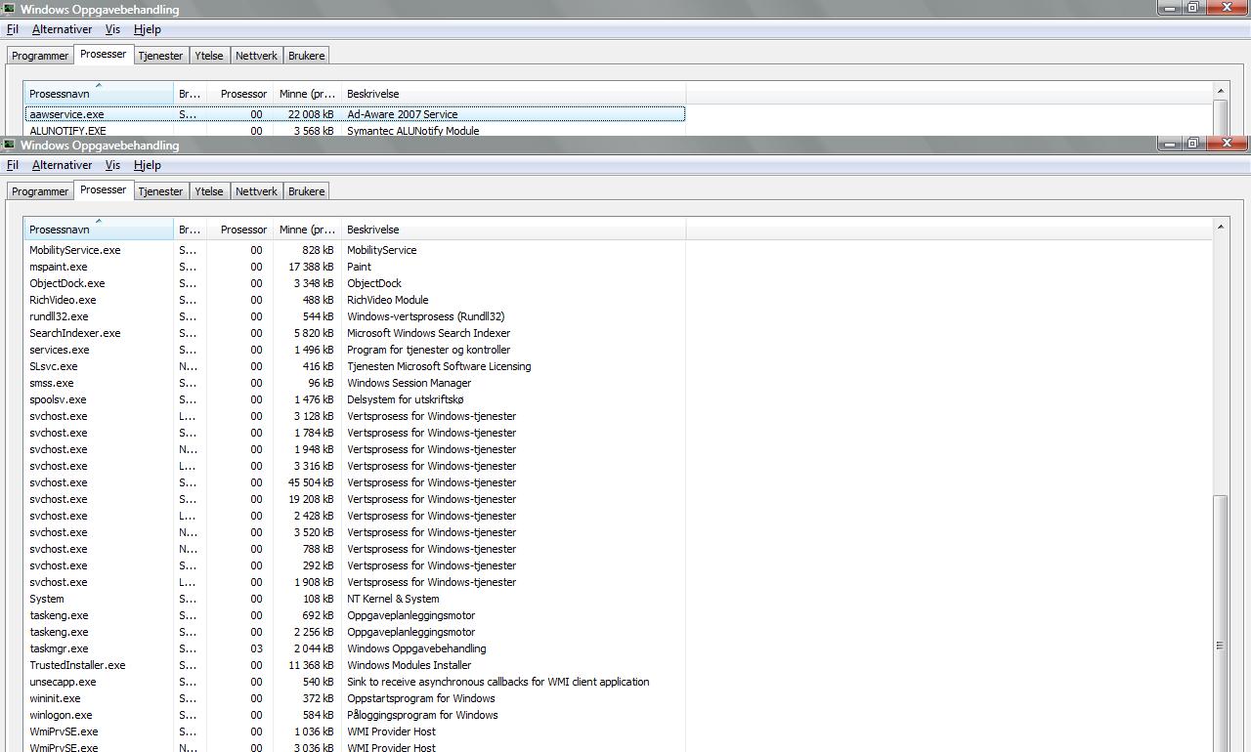
Task: Select the svchost.exe row using 3 128 kB
Action: [x=355, y=416]
